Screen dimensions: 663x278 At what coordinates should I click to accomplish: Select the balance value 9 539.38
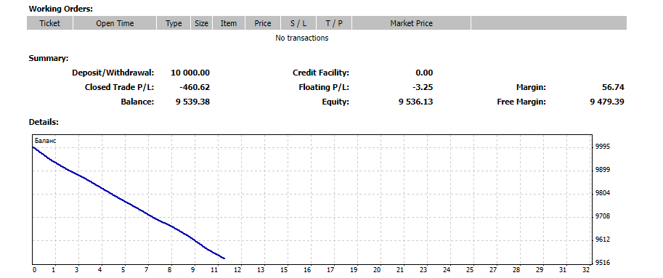click(193, 102)
